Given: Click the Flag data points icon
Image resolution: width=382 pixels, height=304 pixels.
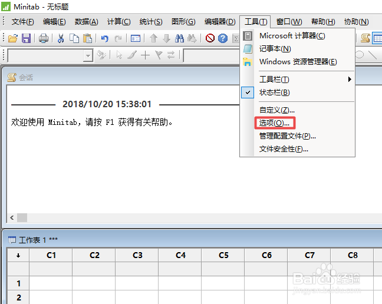Looking at the screenshot, I should (159, 55).
